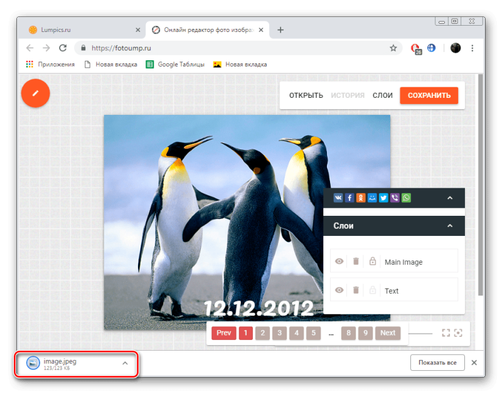Open a new browser tab
Viewport: 502px width, 394px height.
coord(280,29)
